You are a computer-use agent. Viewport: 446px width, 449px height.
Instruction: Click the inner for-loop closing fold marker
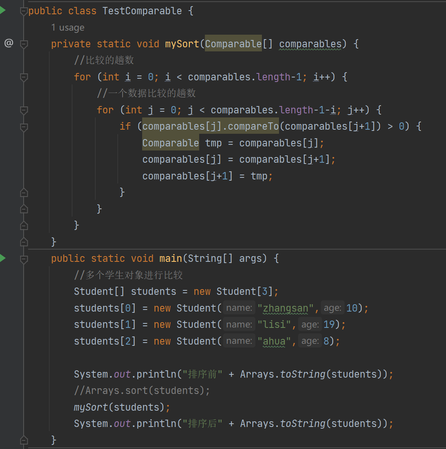coord(24,209)
